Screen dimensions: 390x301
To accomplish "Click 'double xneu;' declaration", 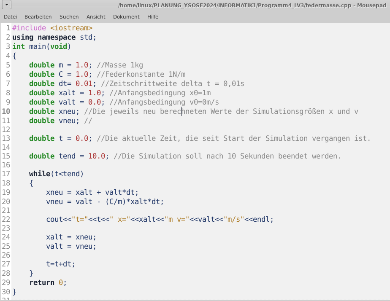I will [x=54, y=111].
